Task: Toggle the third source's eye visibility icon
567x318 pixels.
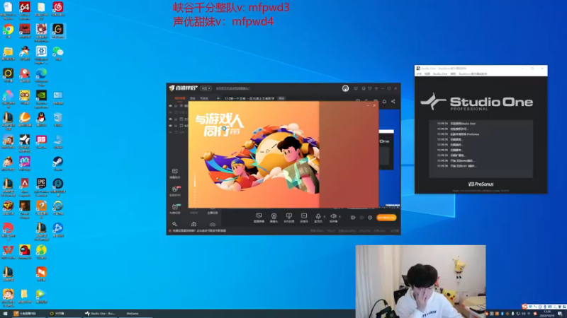Action: tap(170, 119)
